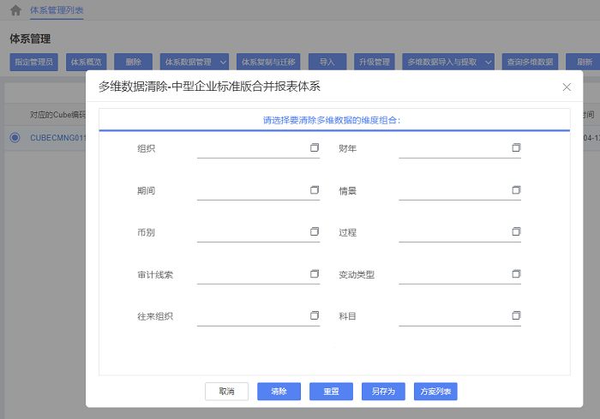Viewport: 600px width, 419px height.
Task: Open the 组织 field selector icon
Action: click(315, 148)
